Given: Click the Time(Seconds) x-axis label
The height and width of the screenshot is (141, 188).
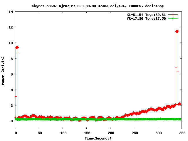Looking at the screenshot, I should click(x=98, y=138).
